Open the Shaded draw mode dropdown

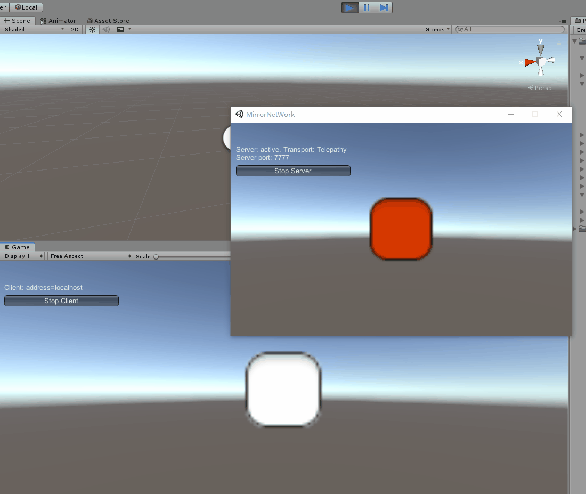coord(34,29)
